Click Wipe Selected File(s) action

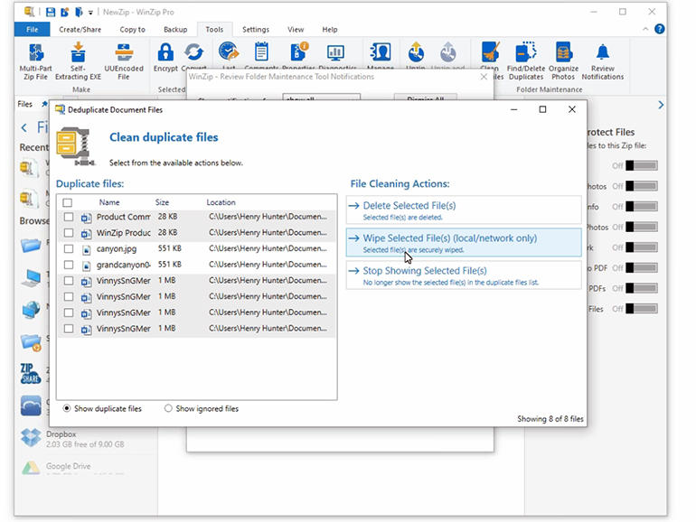coord(464,243)
